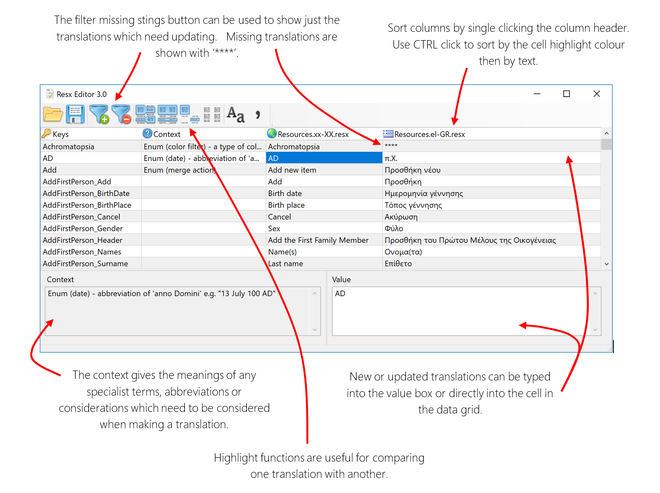Image resolution: width=660 pixels, height=493 pixels.
Task: Select the 'Ημερομηνία γέννησης' cell
Action: 491,193
